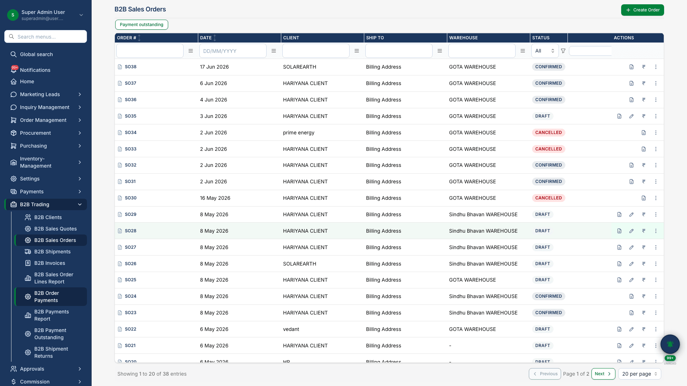
Task: Click the rupee payment icon for SO28
Action: (x=644, y=231)
